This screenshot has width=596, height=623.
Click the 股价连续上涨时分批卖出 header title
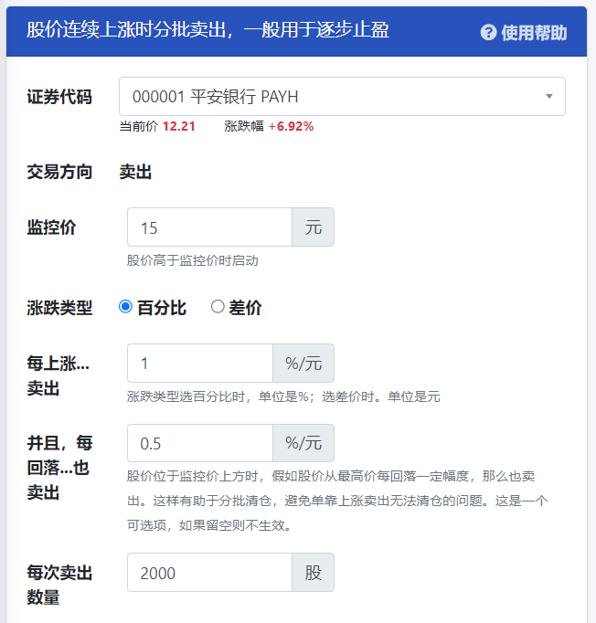coord(208,30)
